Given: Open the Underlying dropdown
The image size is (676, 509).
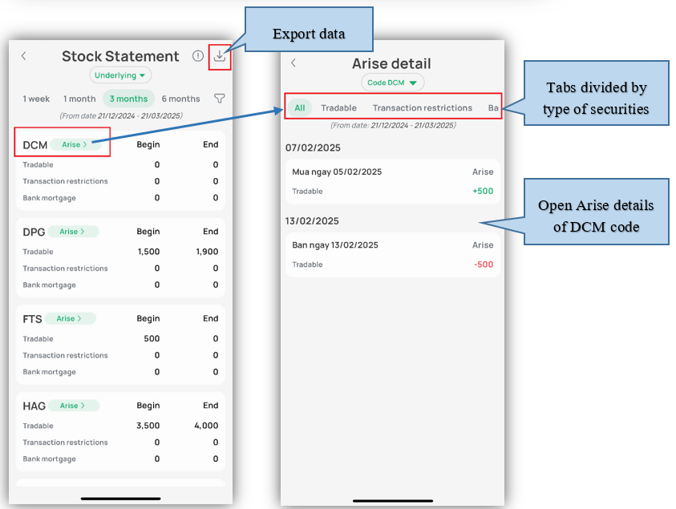Looking at the screenshot, I should pos(120,75).
